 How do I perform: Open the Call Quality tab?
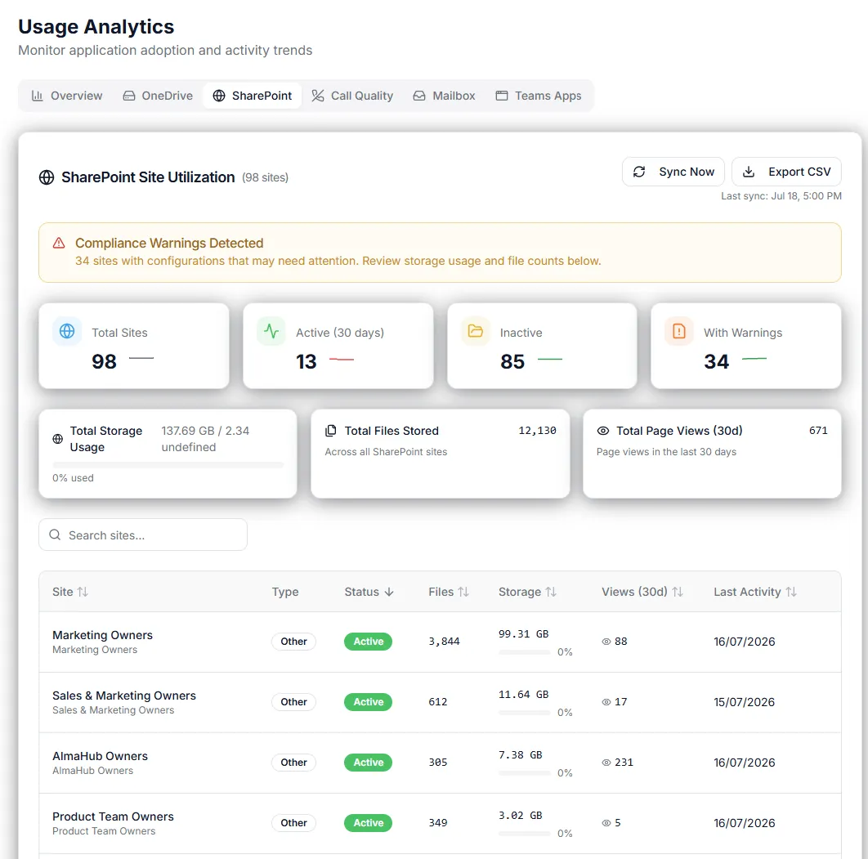(x=352, y=96)
